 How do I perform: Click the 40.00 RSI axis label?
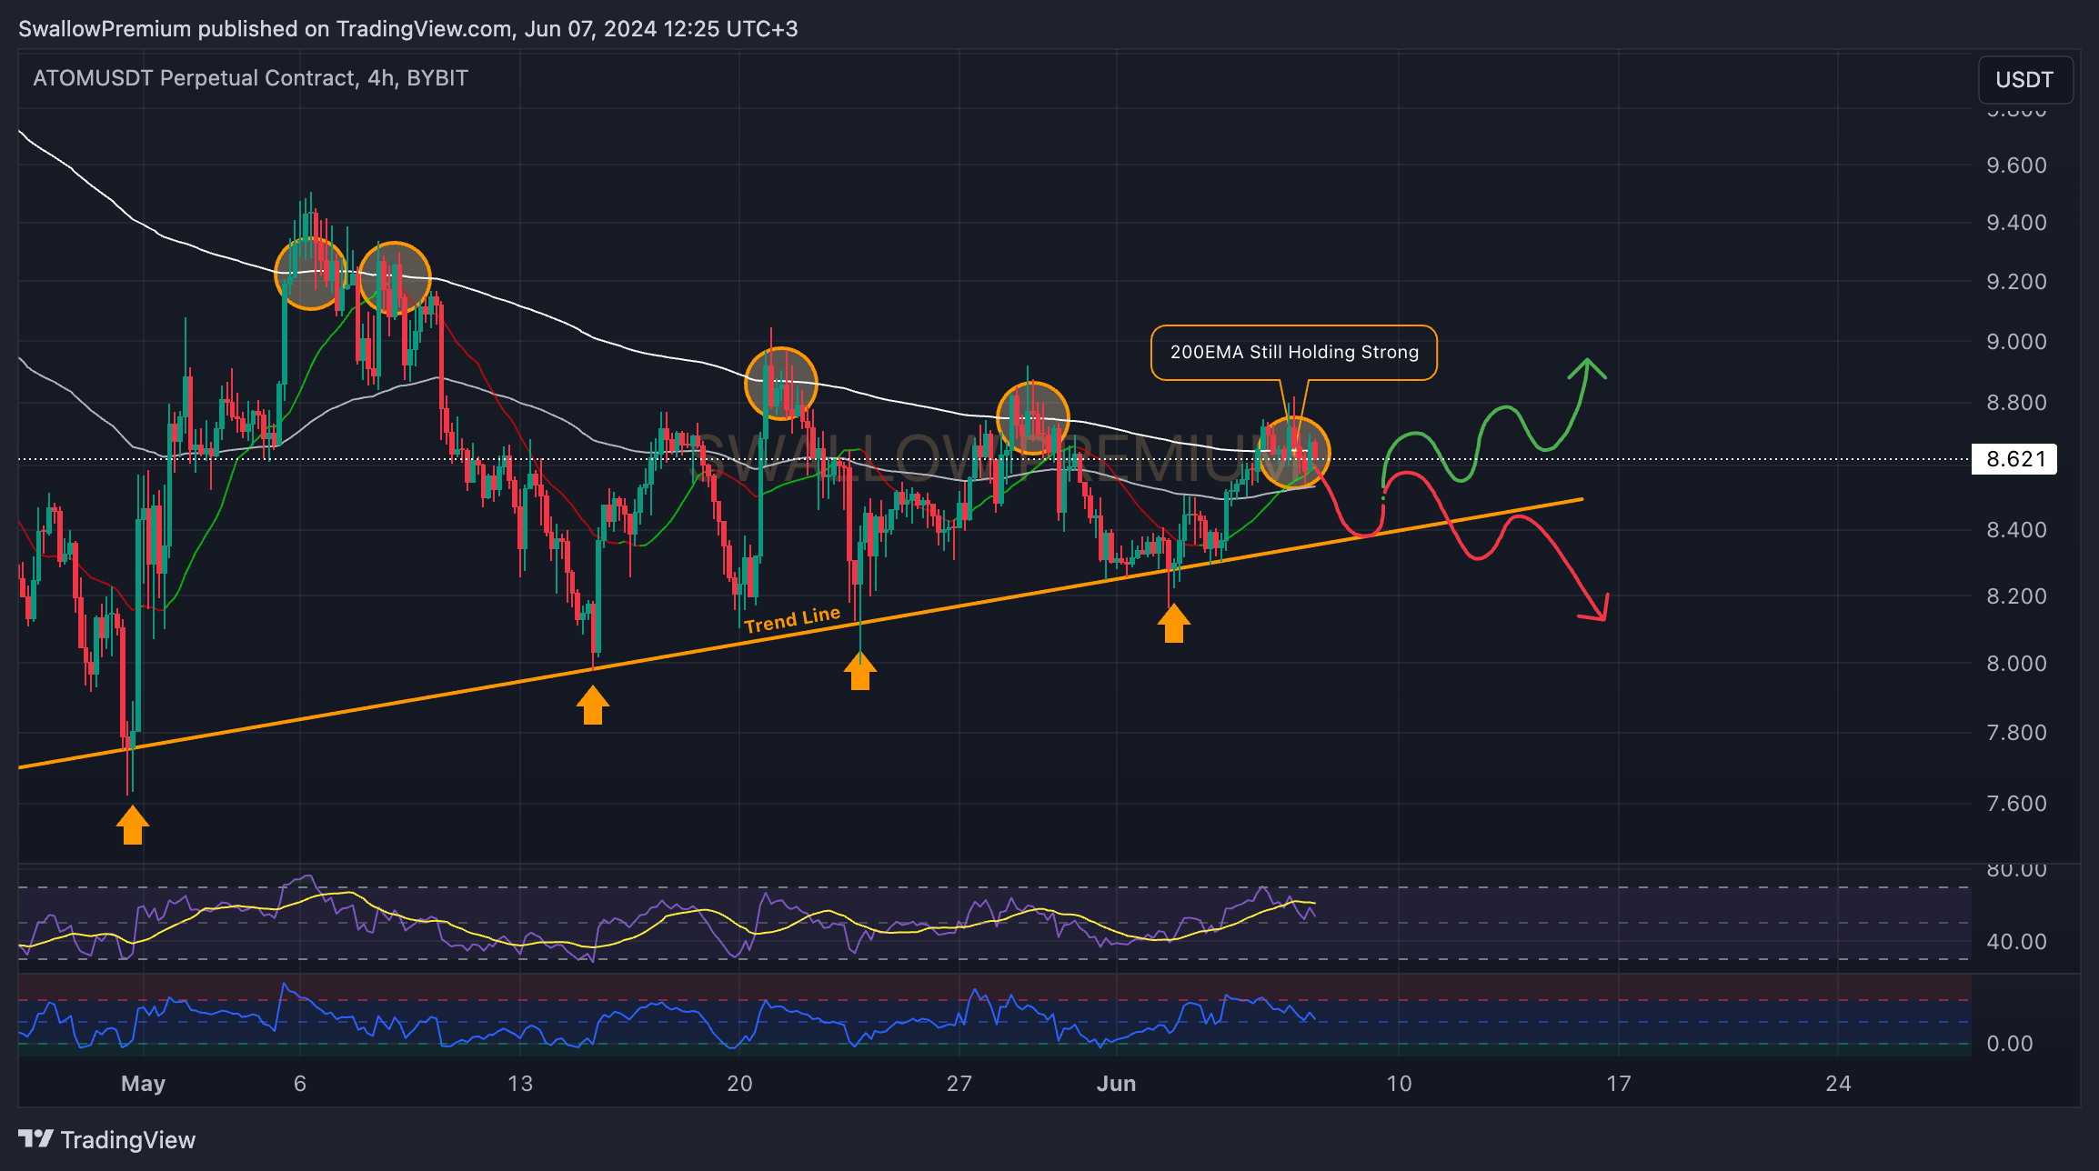[2016, 942]
